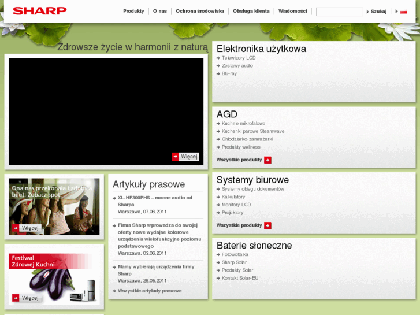The image size is (420, 315).
Task: Select the Polish flag language icon
Action: point(403,12)
